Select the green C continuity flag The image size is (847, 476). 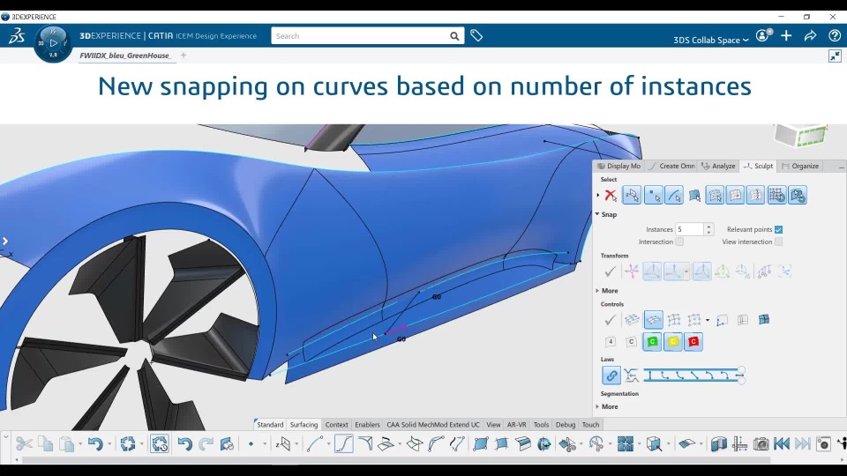[653, 342]
